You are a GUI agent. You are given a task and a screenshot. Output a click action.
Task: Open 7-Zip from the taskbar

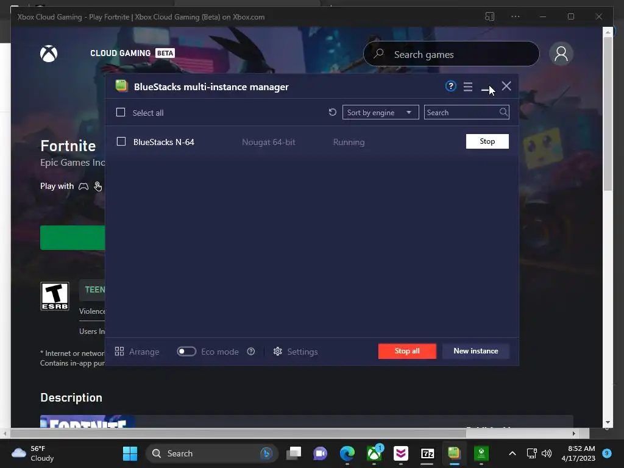pos(427,453)
